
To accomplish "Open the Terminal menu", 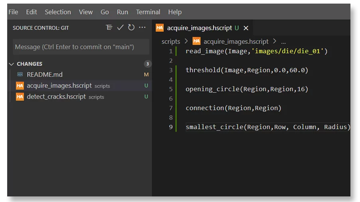I will pos(148,12).
